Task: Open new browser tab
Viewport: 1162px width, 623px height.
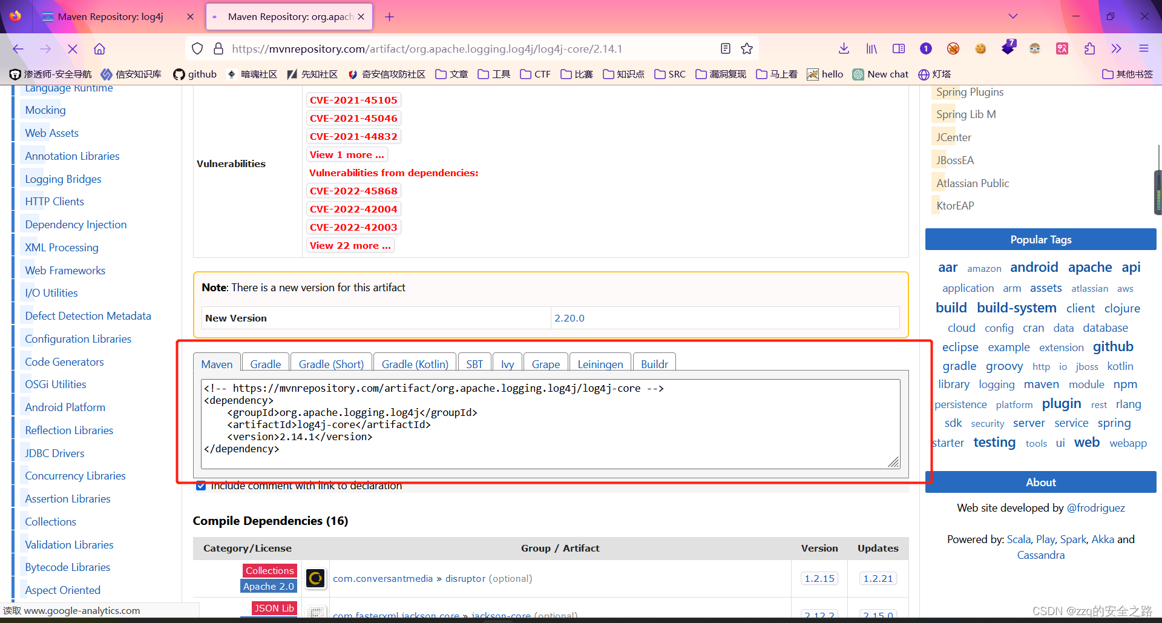Action: tap(389, 17)
